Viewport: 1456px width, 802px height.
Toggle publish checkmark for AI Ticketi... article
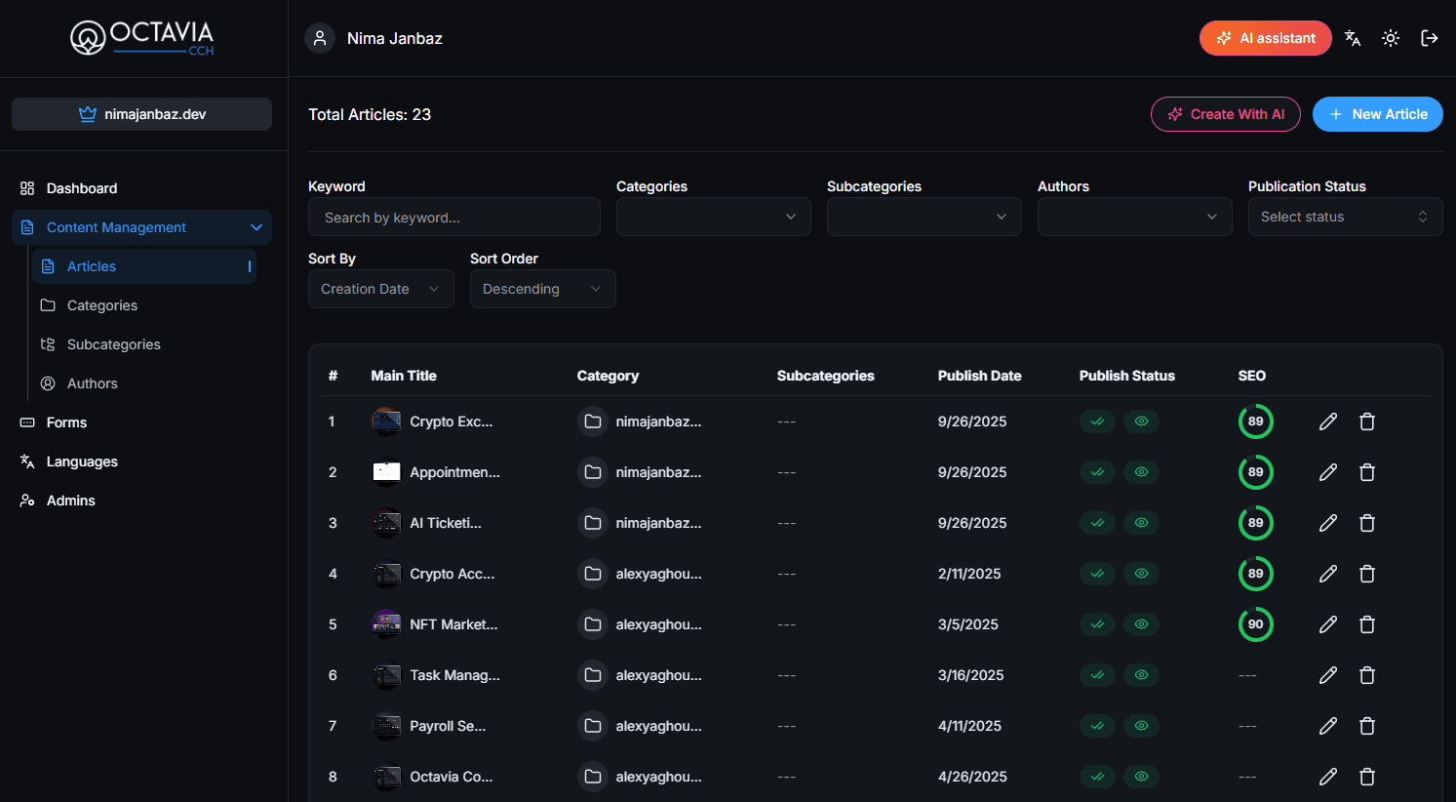coord(1097,523)
